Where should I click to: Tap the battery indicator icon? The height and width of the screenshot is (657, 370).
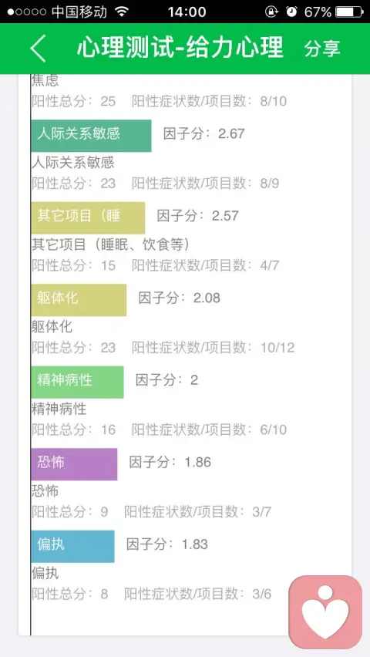(349, 12)
